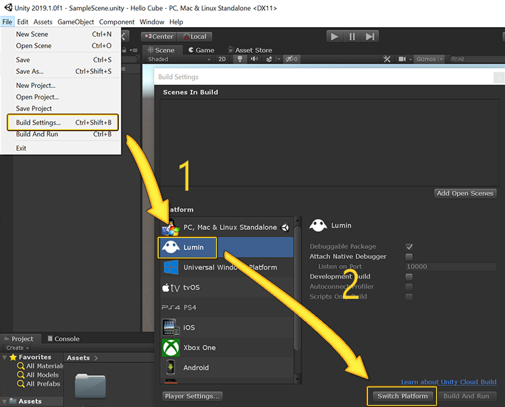Toggle Scripts Only Build checkbox
Screen dimensions: 505x407
[409, 297]
